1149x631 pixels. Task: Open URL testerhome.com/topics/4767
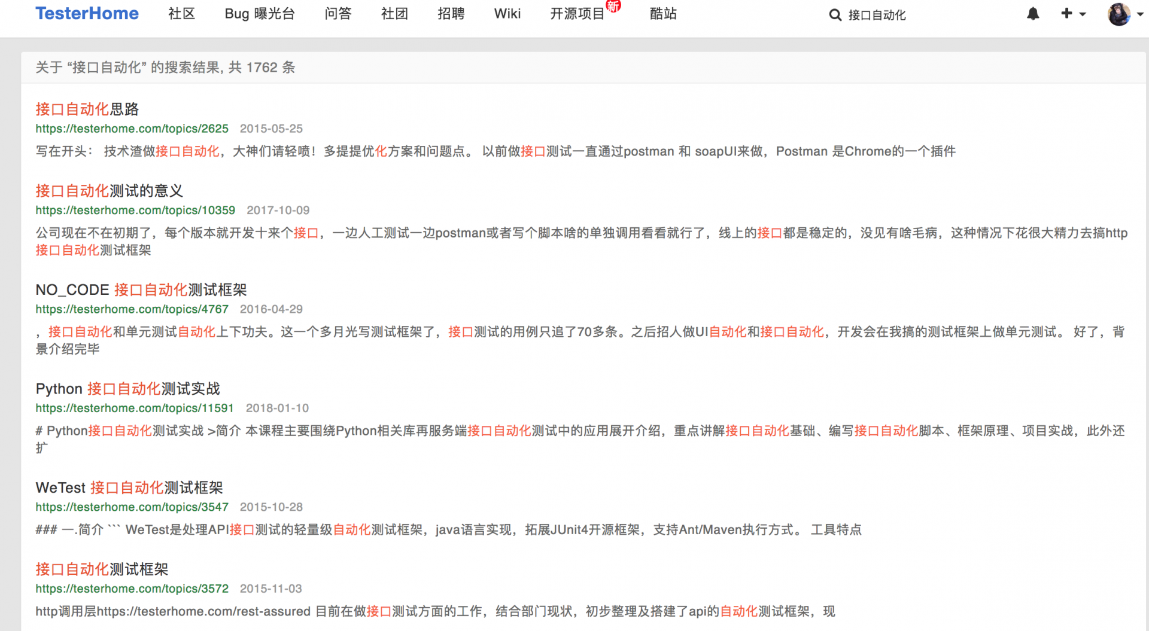132,309
